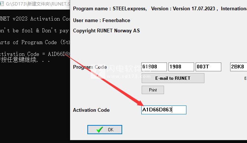The image size is (247, 143).
Task: Click the Program Code label text
Action: 90,67
